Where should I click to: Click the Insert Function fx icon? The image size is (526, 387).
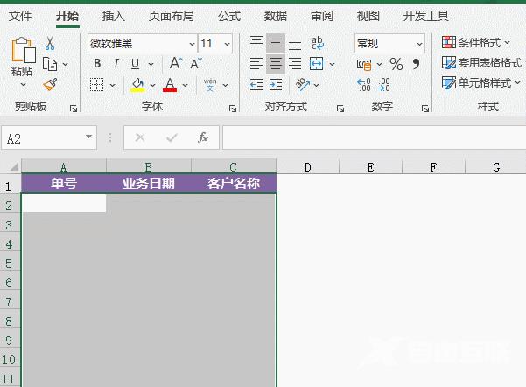(203, 137)
